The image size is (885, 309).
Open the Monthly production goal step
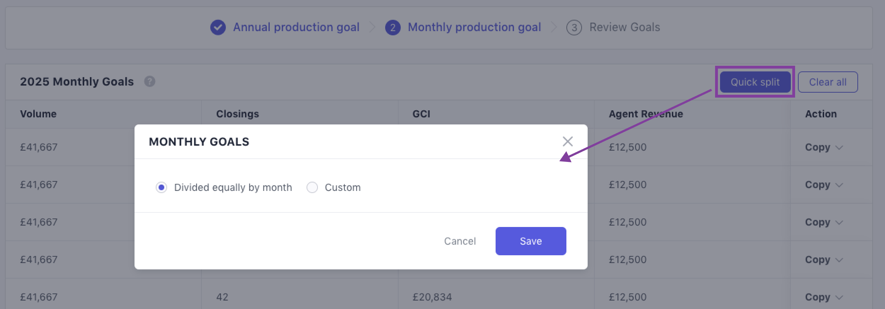pos(474,27)
